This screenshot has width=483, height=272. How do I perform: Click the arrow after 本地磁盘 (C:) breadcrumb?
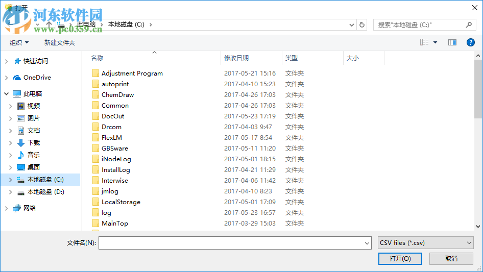point(151,24)
